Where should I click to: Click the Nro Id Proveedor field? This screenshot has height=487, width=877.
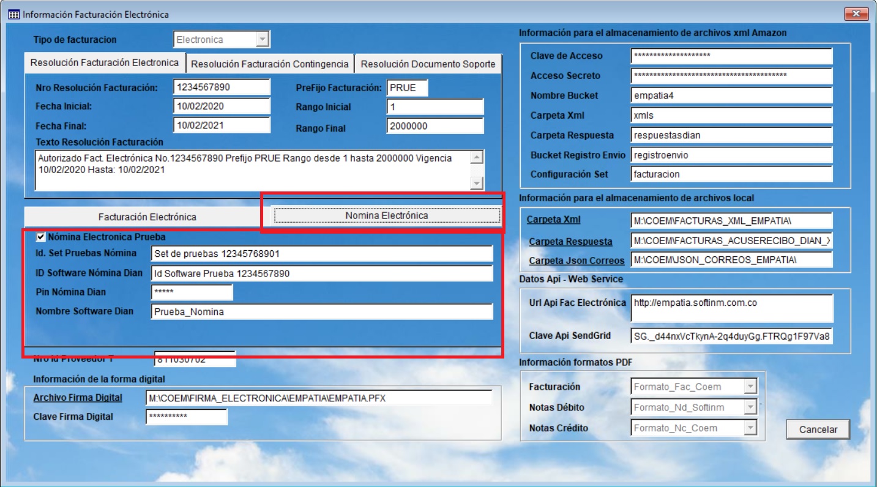195,359
